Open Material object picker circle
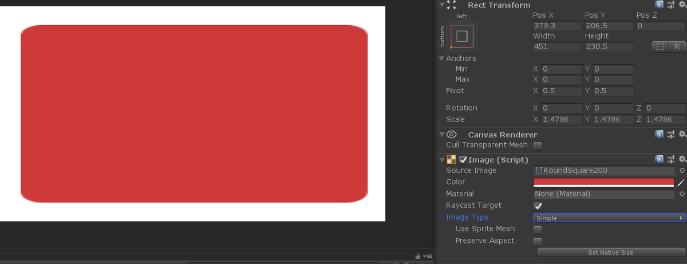Screen dimensions: 687x264 (x=682, y=194)
